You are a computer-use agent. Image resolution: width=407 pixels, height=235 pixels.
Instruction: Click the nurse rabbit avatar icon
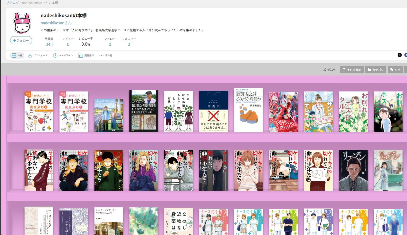coord(22,23)
